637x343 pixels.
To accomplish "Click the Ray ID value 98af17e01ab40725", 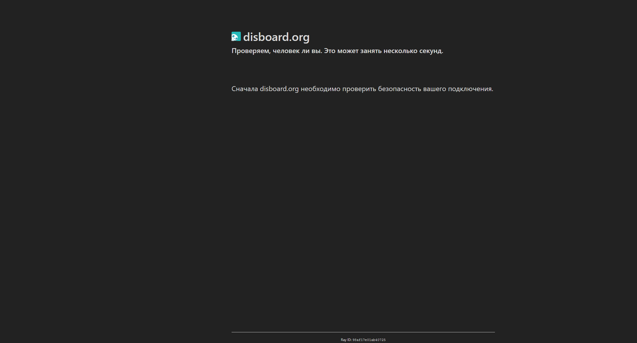I will pos(369,340).
